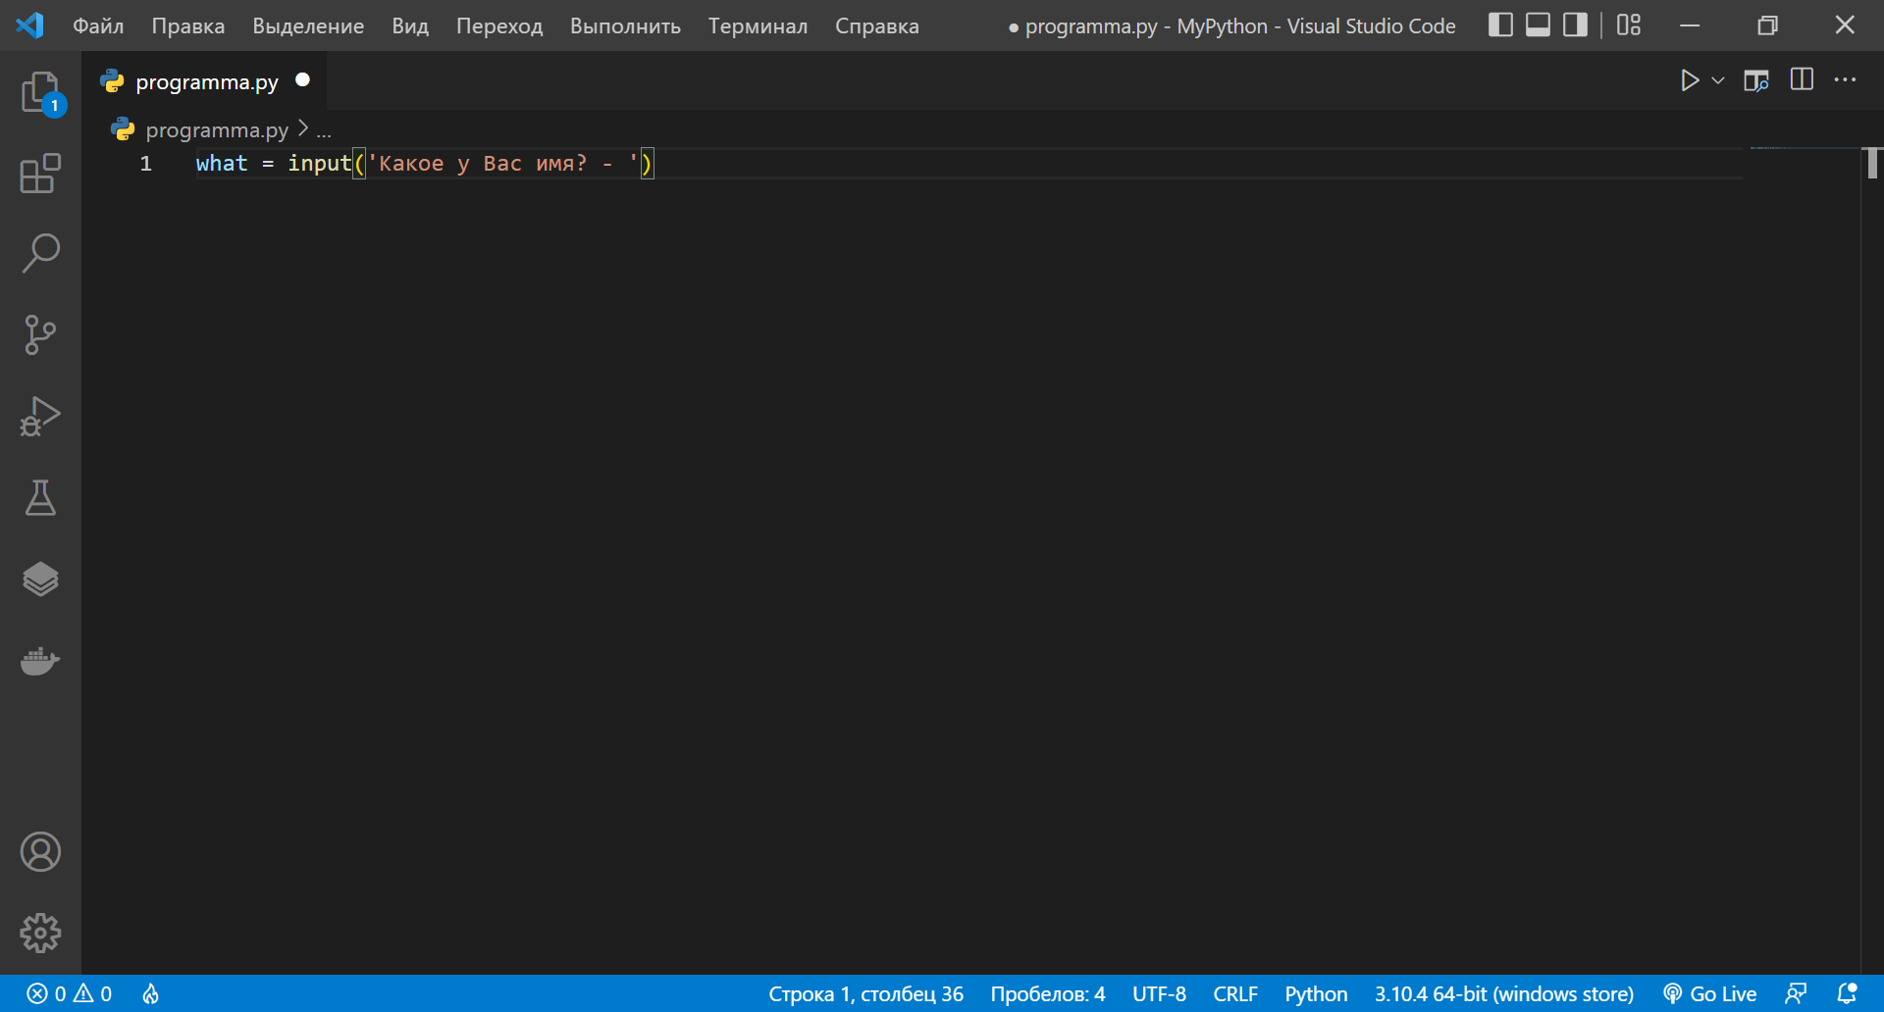
Task: Open Run and Debug view
Action: pos(40,416)
